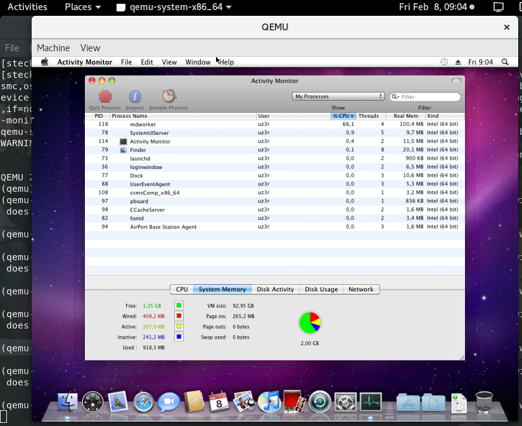Open iPhoto from the Dock
522x426 pixels.
pos(244,402)
